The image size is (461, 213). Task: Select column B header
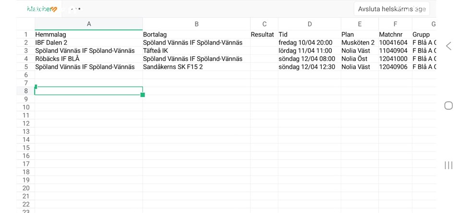click(x=196, y=24)
